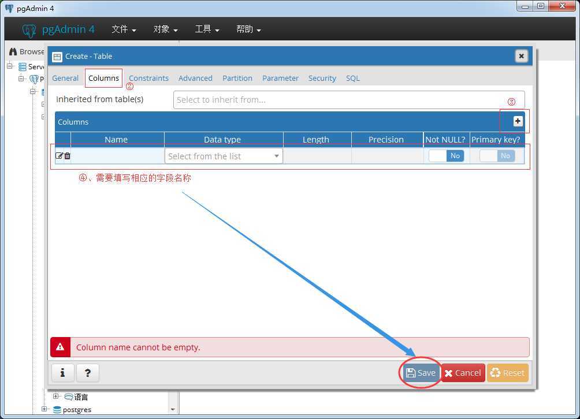The width and height of the screenshot is (580, 419).
Task: Click the Browser binoculars icon
Action: click(x=13, y=52)
